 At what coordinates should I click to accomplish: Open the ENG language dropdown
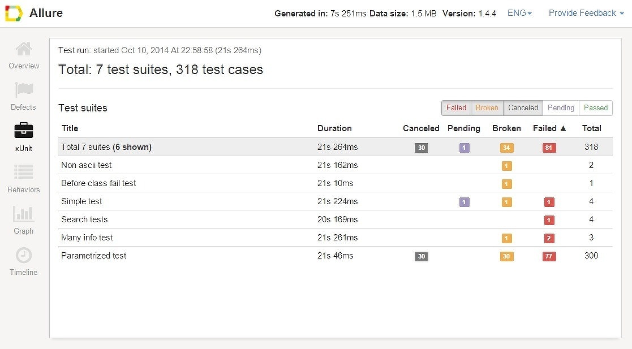click(x=519, y=13)
